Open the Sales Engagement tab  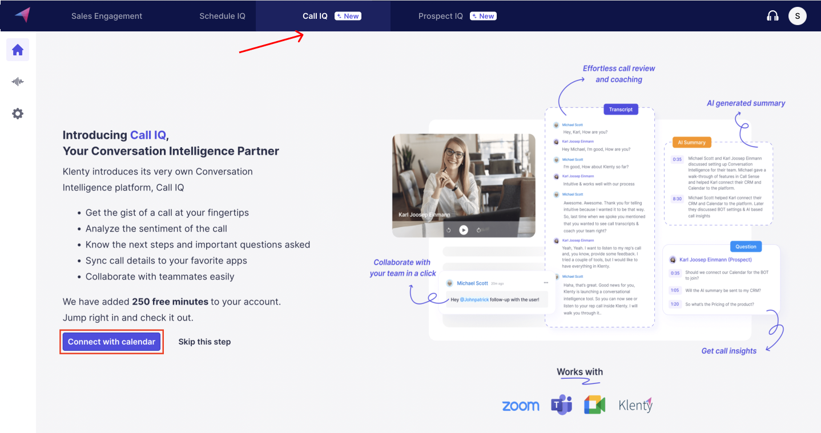[107, 16]
